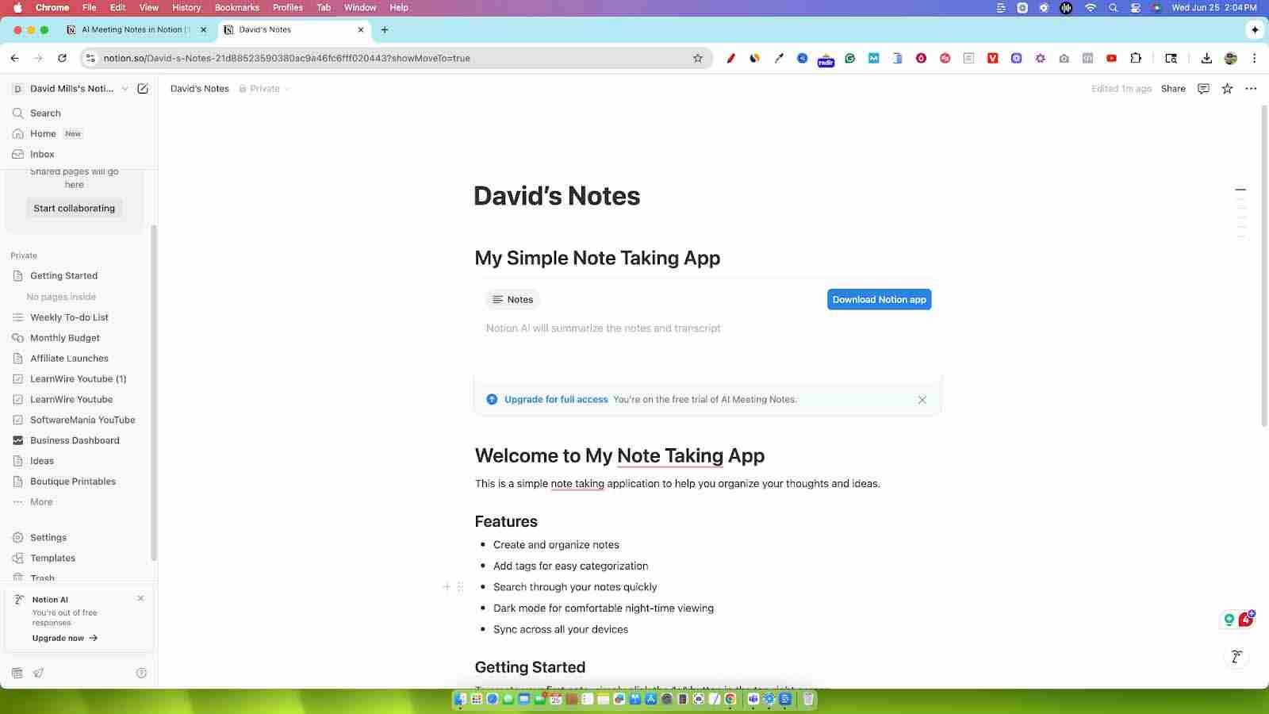The image size is (1269, 714).
Task: Click the Download Notion app button
Action: click(x=879, y=300)
